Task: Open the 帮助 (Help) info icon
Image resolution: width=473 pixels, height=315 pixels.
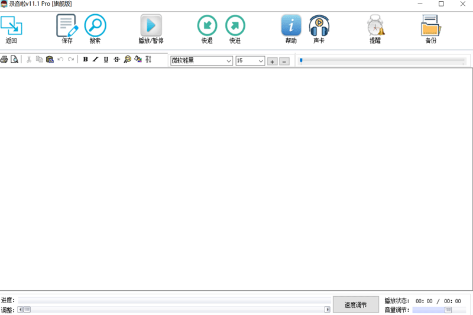Action: [291, 26]
